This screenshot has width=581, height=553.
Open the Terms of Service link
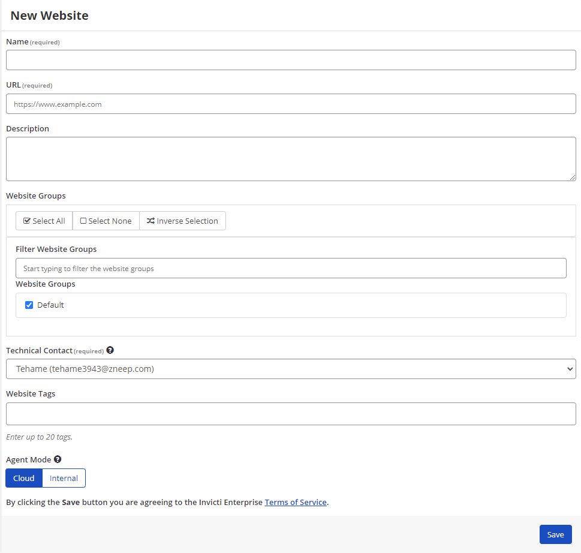(x=296, y=502)
